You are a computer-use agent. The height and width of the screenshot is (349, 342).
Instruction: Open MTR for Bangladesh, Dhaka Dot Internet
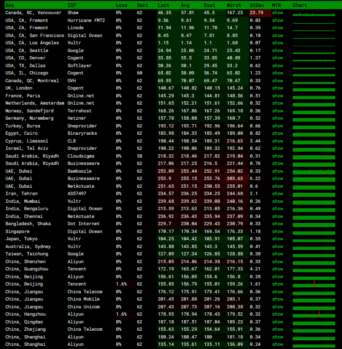(278, 224)
